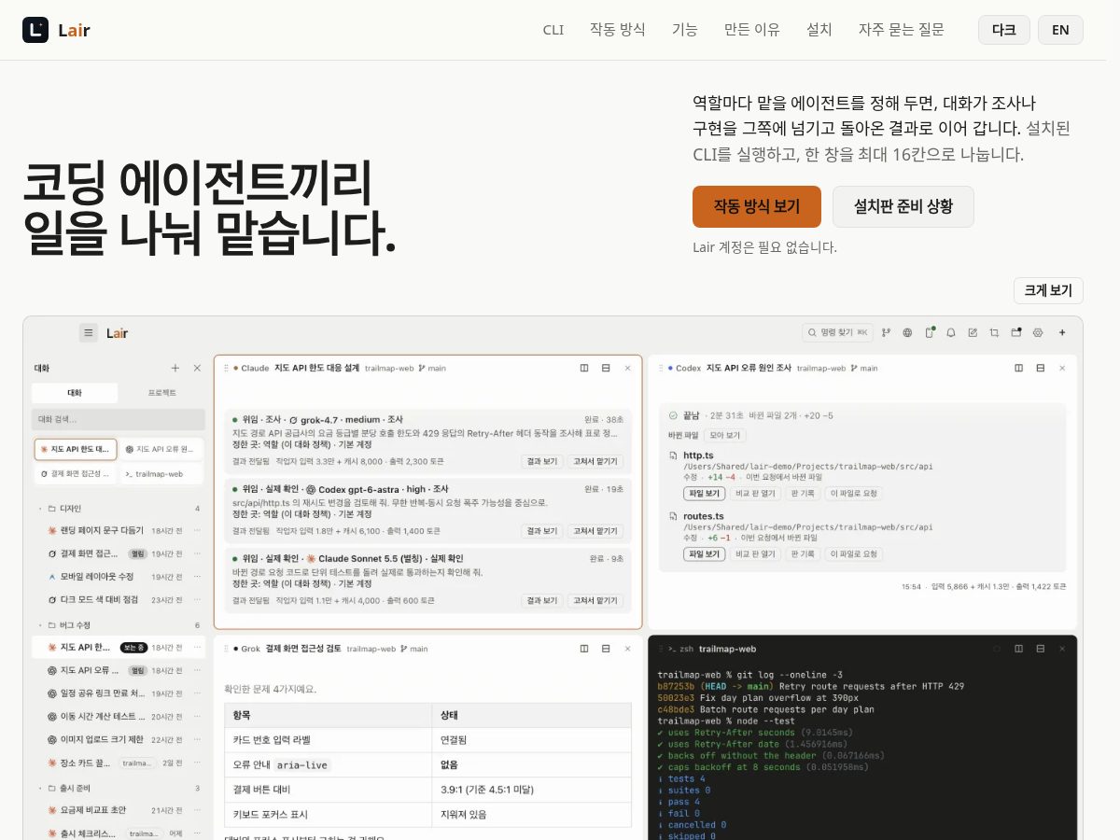Viewport: 1120px width, 840px height.
Task: Open the more menu for 모바일 레이아웃 수정
Action: 197,577
